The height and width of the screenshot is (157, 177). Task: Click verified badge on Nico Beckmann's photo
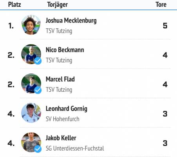tap(38, 61)
